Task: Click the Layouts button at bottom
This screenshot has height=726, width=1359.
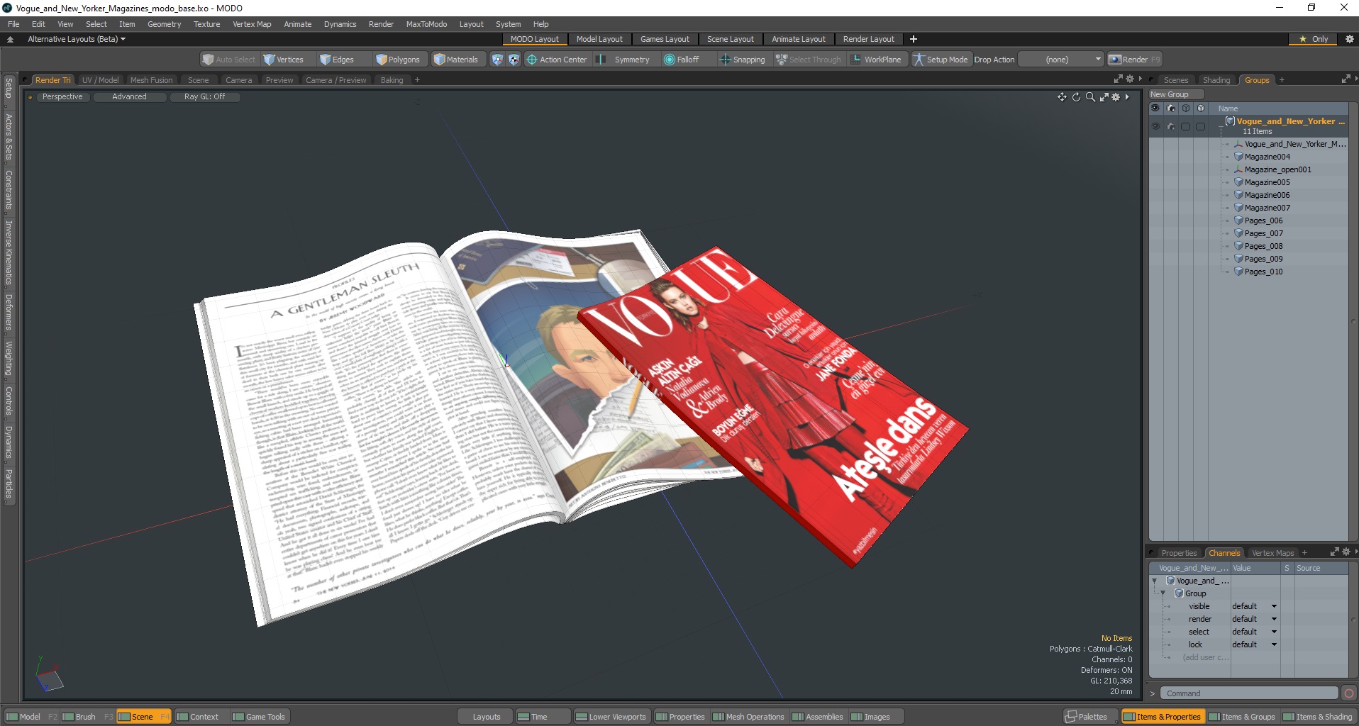Action: 487,717
